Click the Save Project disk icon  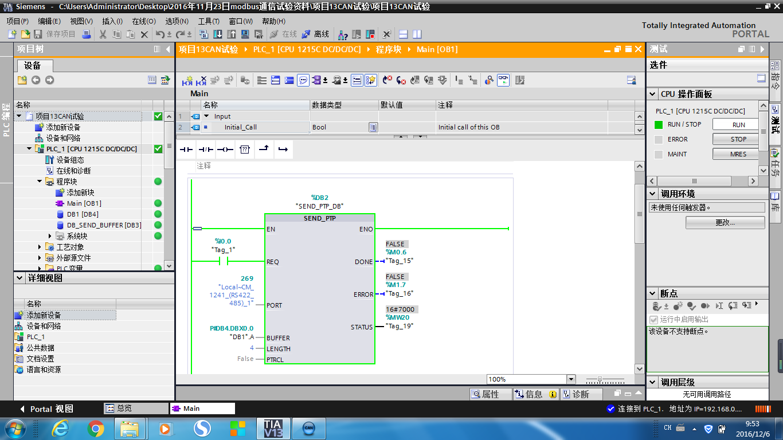click(x=38, y=34)
